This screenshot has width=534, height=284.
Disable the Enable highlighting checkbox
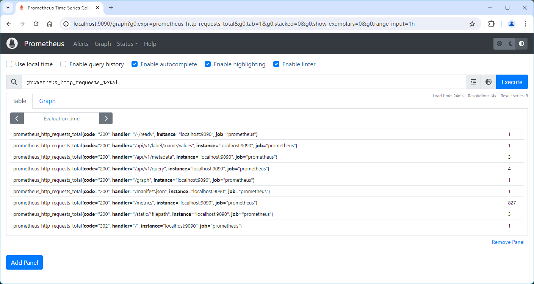(x=208, y=64)
